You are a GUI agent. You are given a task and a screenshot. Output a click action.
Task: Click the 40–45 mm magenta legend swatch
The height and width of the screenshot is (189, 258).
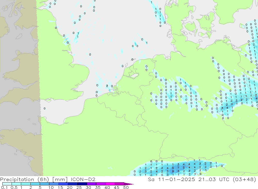point(110,184)
